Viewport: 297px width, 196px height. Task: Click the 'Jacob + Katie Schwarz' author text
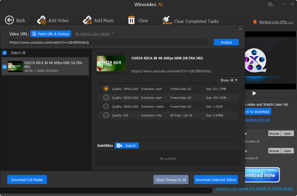pyautogui.click(x=41, y=71)
